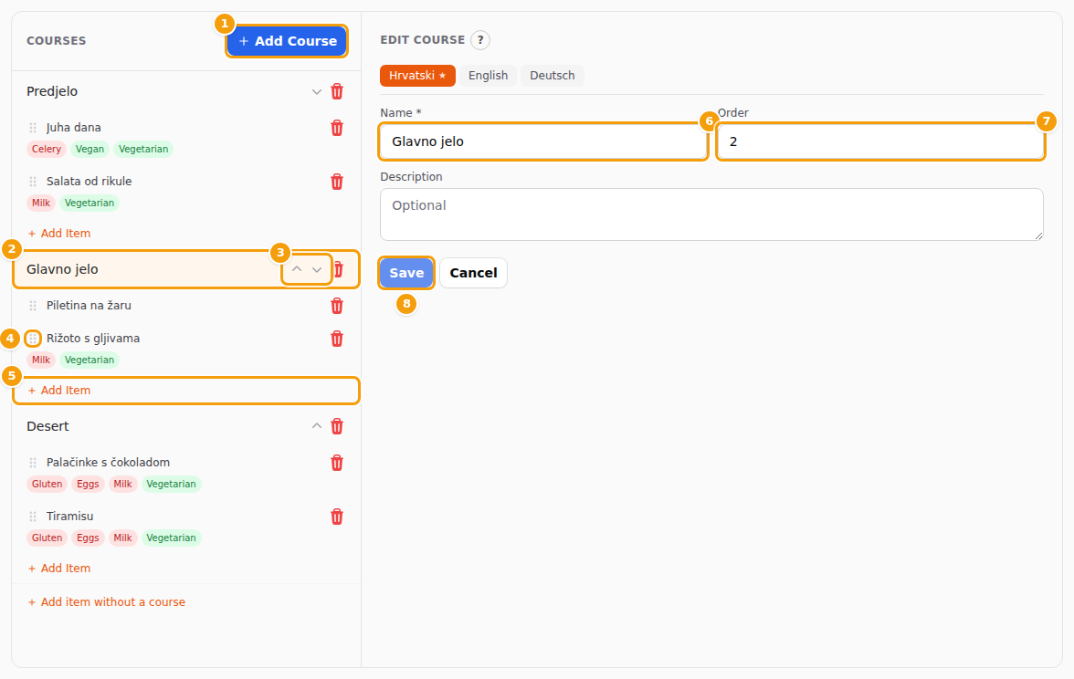Open the Piletina na žaru item
The image size is (1074, 679).
click(89, 306)
